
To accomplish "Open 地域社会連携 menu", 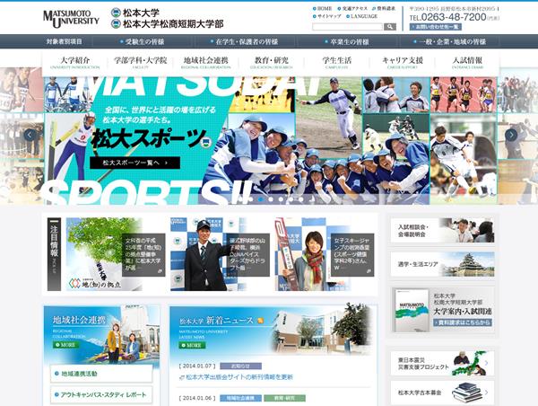I will pyautogui.click(x=206, y=62).
